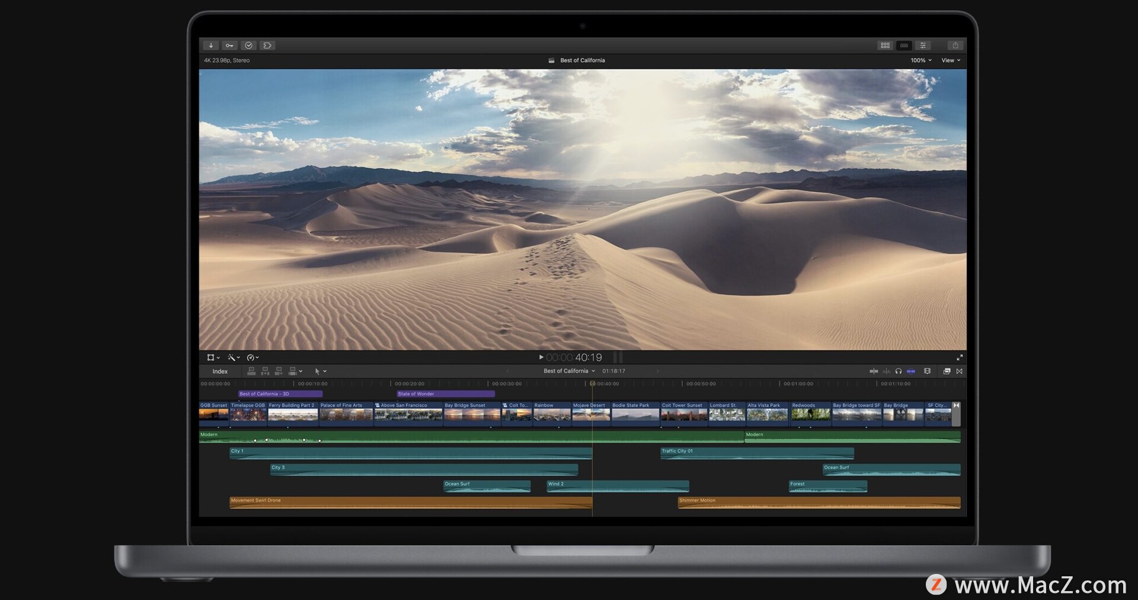The image size is (1138, 600).
Task: Select the Shimmer Motion music clip
Action: (x=819, y=503)
